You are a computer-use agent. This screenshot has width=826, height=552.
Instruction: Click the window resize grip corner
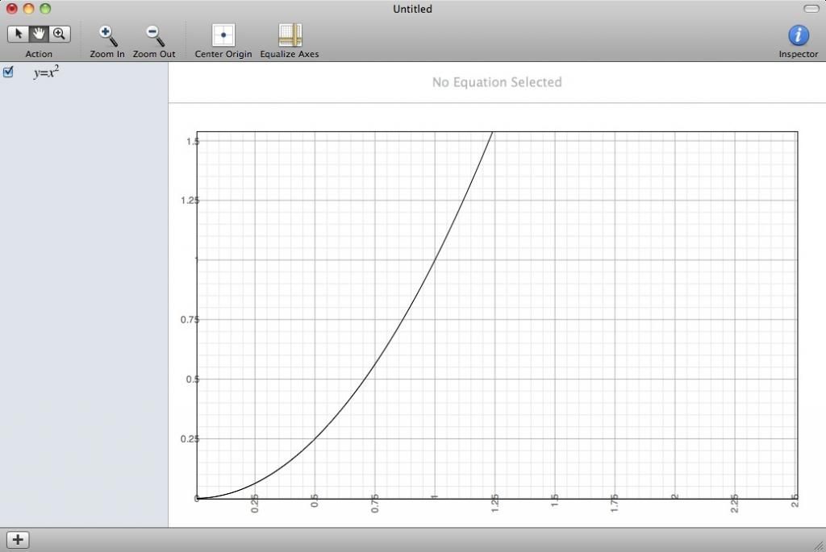tap(818, 545)
